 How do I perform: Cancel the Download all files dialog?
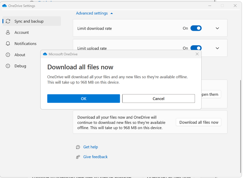[x=159, y=99]
